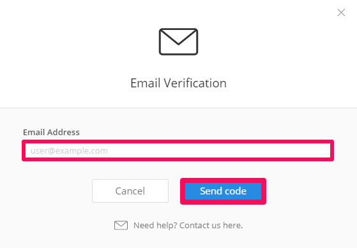The image size is (357, 248).
Task: Click the Email Verification heading
Action: 178,83
